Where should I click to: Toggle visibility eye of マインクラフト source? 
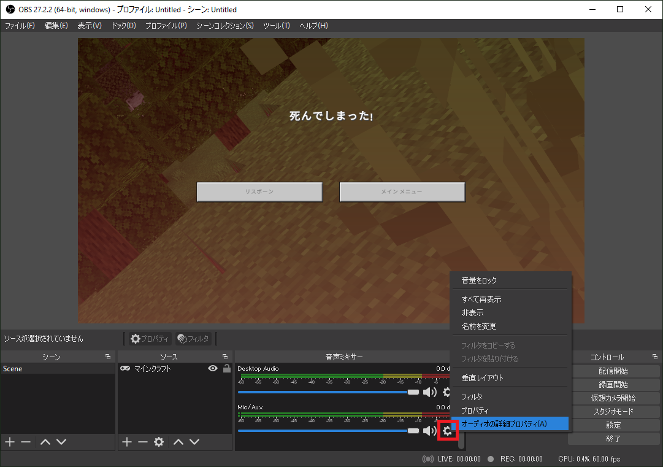point(213,369)
